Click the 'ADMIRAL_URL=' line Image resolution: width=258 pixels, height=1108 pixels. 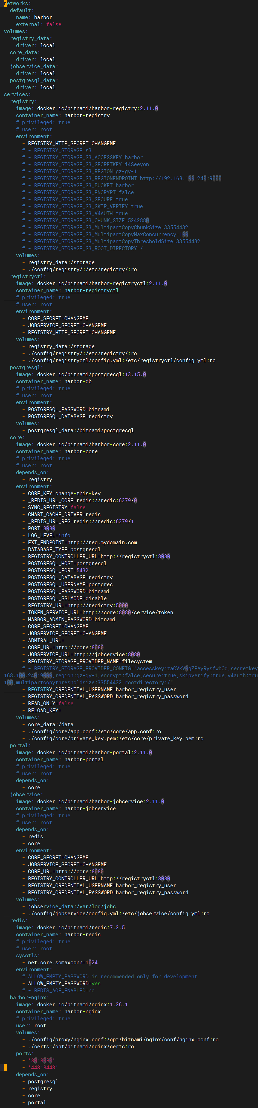point(43,640)
